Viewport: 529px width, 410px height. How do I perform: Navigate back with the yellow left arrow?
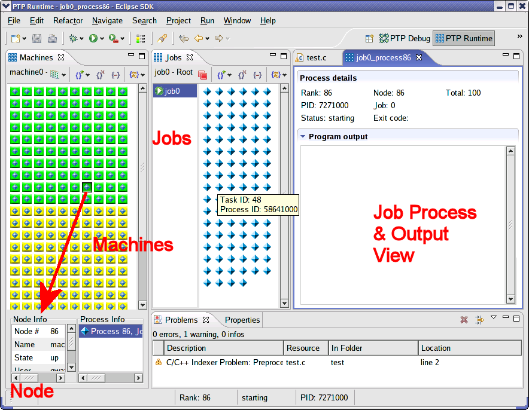(x=199, y=38)
